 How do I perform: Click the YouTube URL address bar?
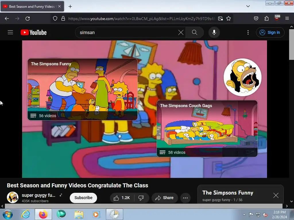[x=142, y=19]
